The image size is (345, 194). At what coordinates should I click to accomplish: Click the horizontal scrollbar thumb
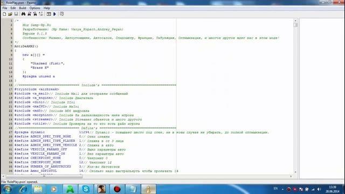[x=44, y=176]
